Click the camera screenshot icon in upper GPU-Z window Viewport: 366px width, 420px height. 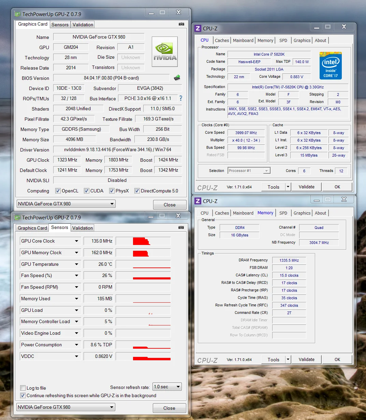click(181, 24)
